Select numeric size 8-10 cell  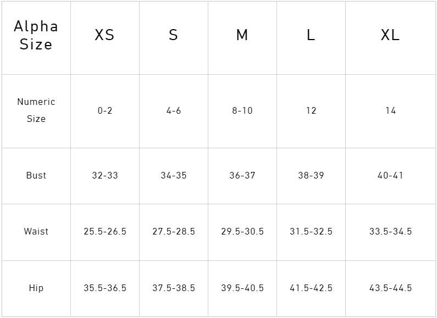click(x=242, y=111)
